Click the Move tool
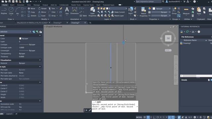Screen dimensions: 212x119 [31, 9]
